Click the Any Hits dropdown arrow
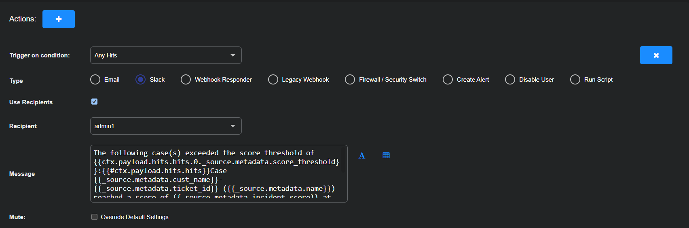This screenshot has height=228, width=689. tap(233, 55)
